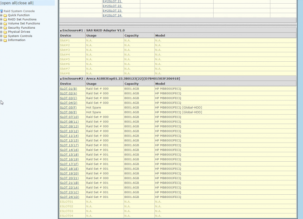Open Volume Set Functions menu label

tap(24, 23)
